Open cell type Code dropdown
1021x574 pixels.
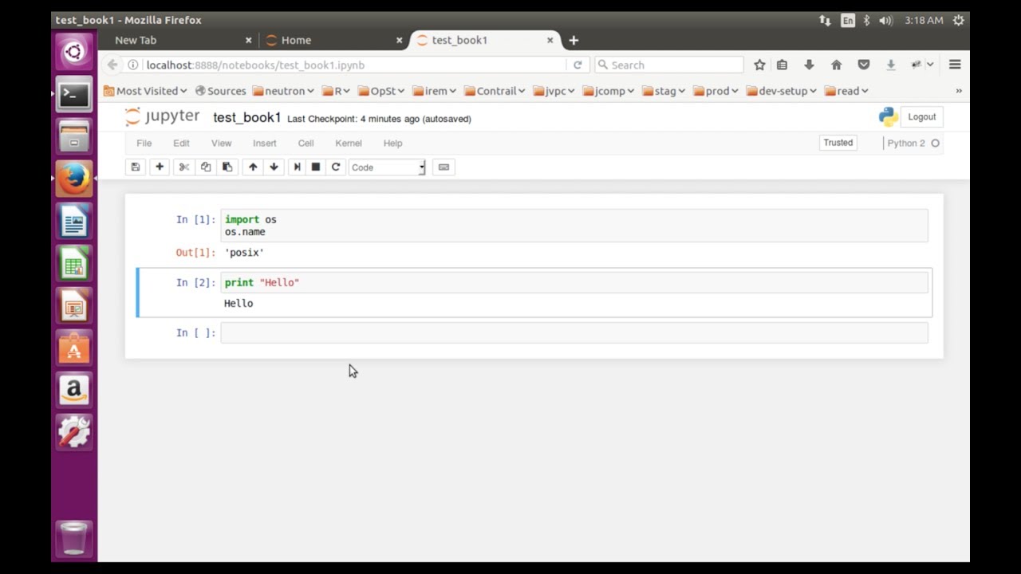387,167
